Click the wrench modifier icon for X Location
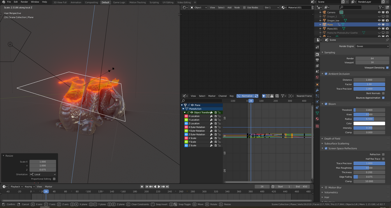This screenshot has width=391, height=208. pos(212,116)
